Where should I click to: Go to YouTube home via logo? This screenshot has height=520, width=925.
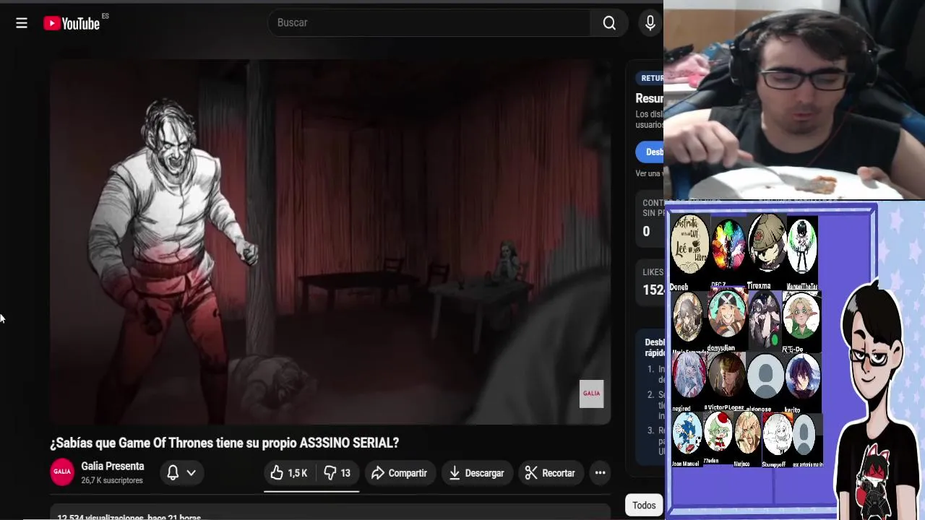pos(72,23)
